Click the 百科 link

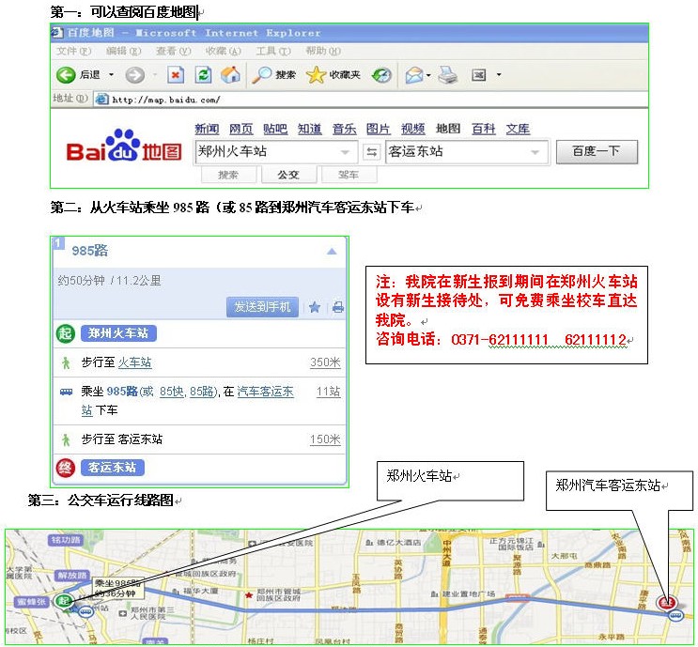[483, 129]
